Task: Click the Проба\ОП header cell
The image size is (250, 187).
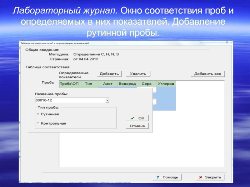Action: tap(69, 84)
